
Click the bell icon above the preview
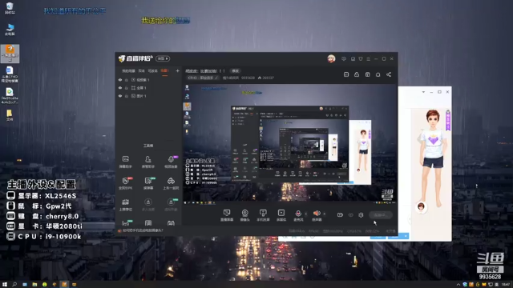378,74
